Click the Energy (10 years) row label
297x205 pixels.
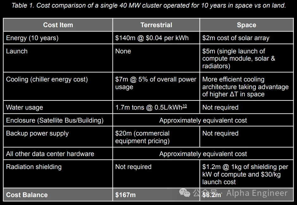(x=32, y=38)
